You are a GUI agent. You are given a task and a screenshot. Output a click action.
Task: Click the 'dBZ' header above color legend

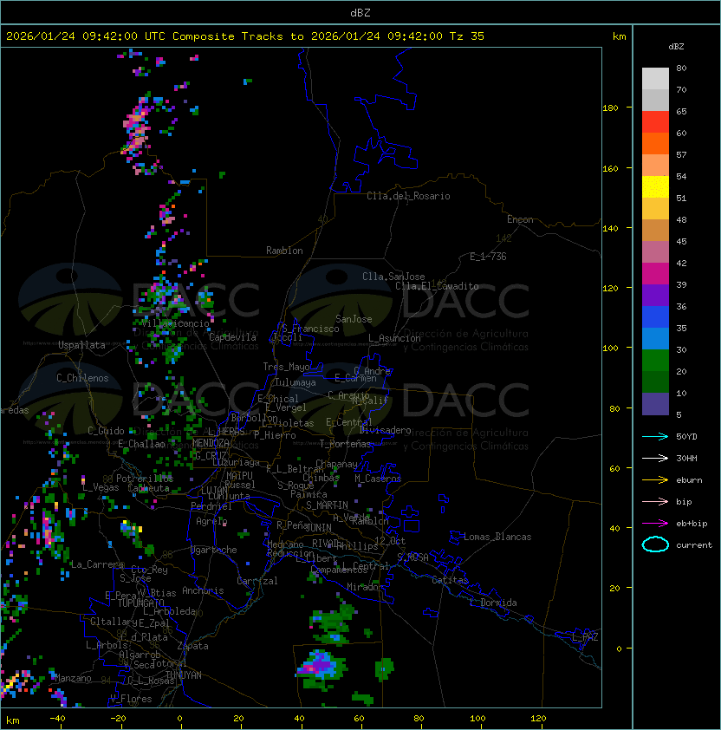(x=676, y=47)
